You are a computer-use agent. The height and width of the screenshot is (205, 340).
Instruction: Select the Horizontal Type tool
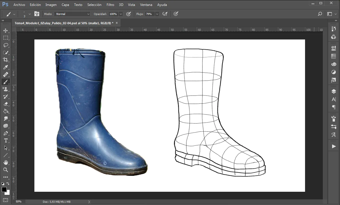click(x=6, y=140)
